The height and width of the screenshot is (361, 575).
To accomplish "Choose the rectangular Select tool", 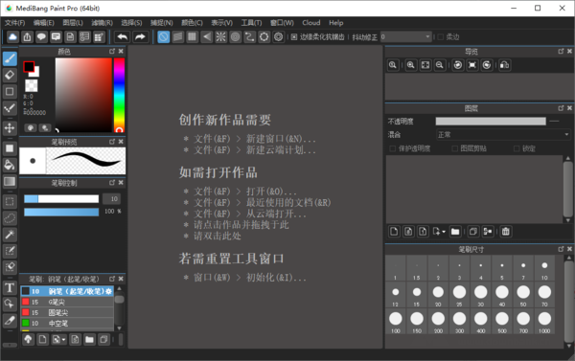I will click(10, 201).
